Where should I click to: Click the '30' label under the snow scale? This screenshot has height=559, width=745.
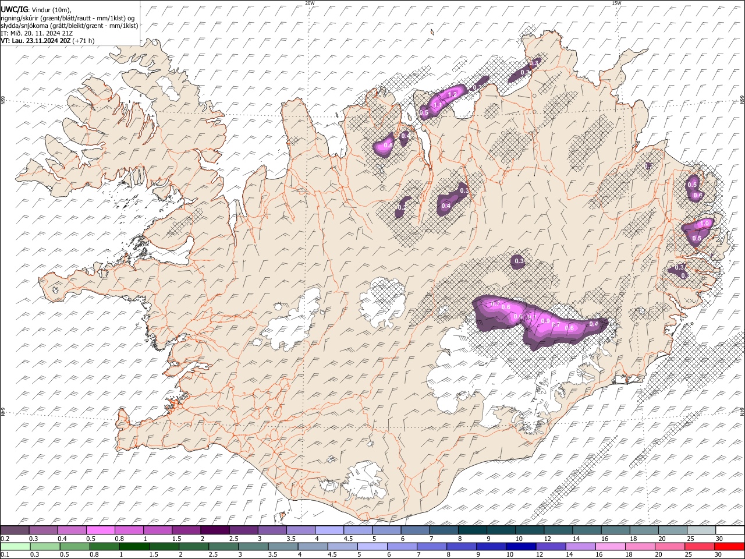pyautogui.click(x=719, y=539)
